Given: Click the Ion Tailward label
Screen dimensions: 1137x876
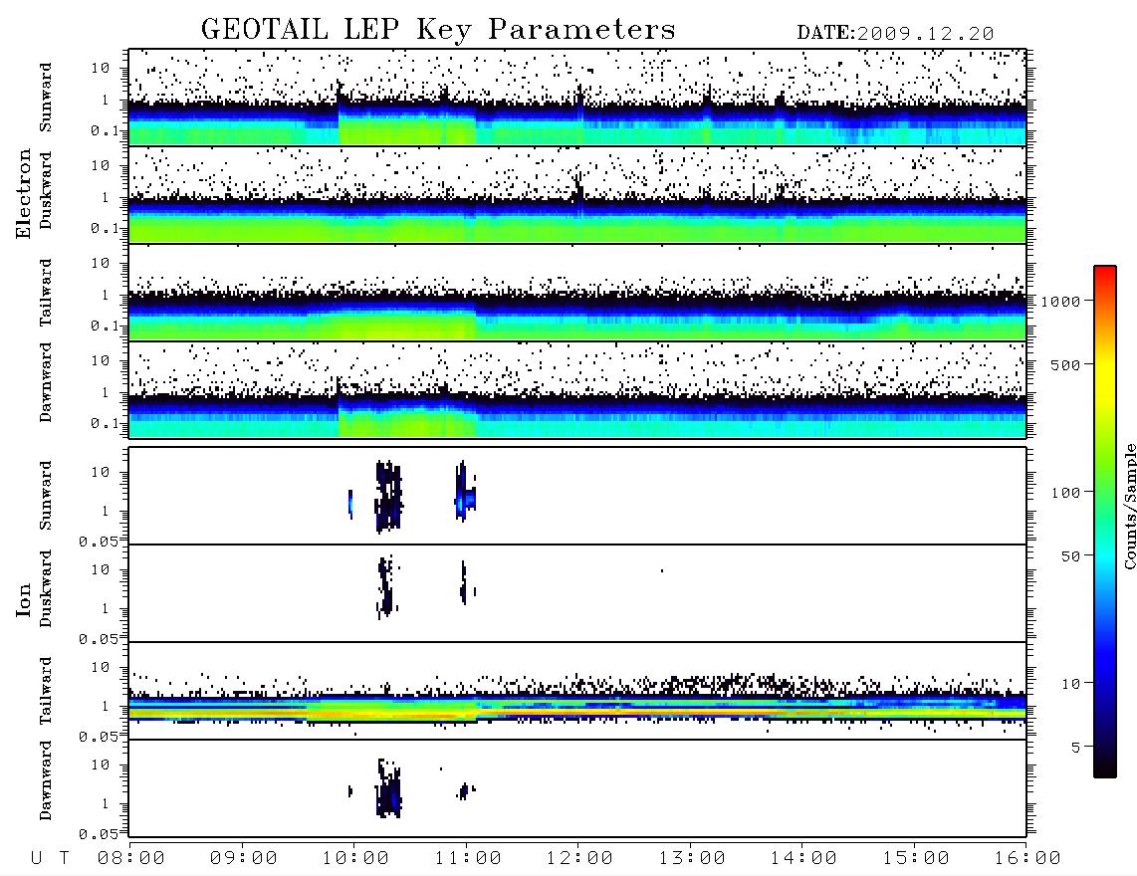Looking at the screenshot, I should coord(47,691).
